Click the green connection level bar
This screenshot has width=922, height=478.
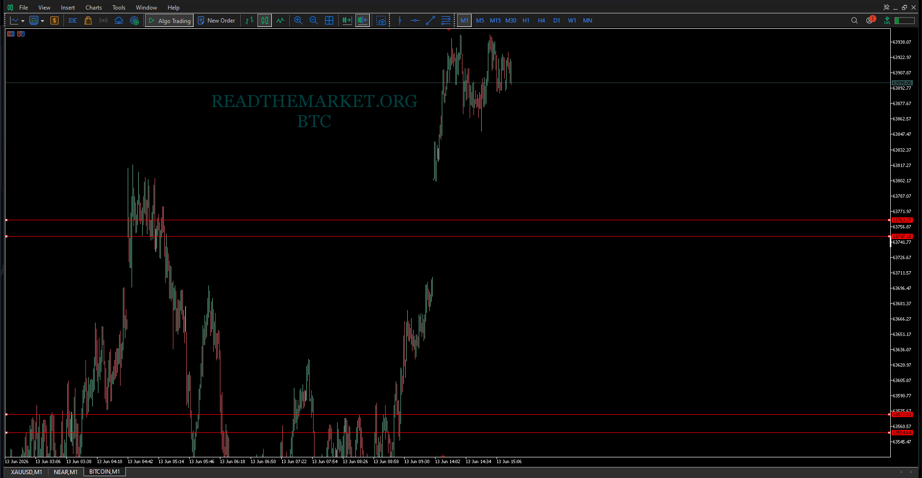pos(905,21)
